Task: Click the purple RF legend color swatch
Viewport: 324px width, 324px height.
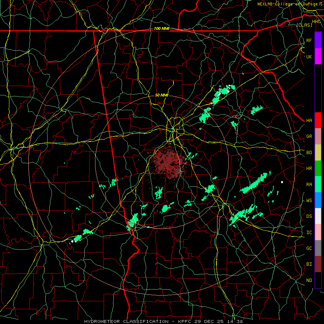Action: [318, 40]
